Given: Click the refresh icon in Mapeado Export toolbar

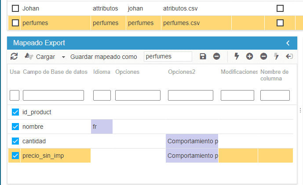Looking at the screenshot, I should point(14,56).
